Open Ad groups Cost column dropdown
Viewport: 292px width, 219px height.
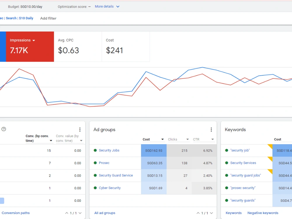coord(162,139)
